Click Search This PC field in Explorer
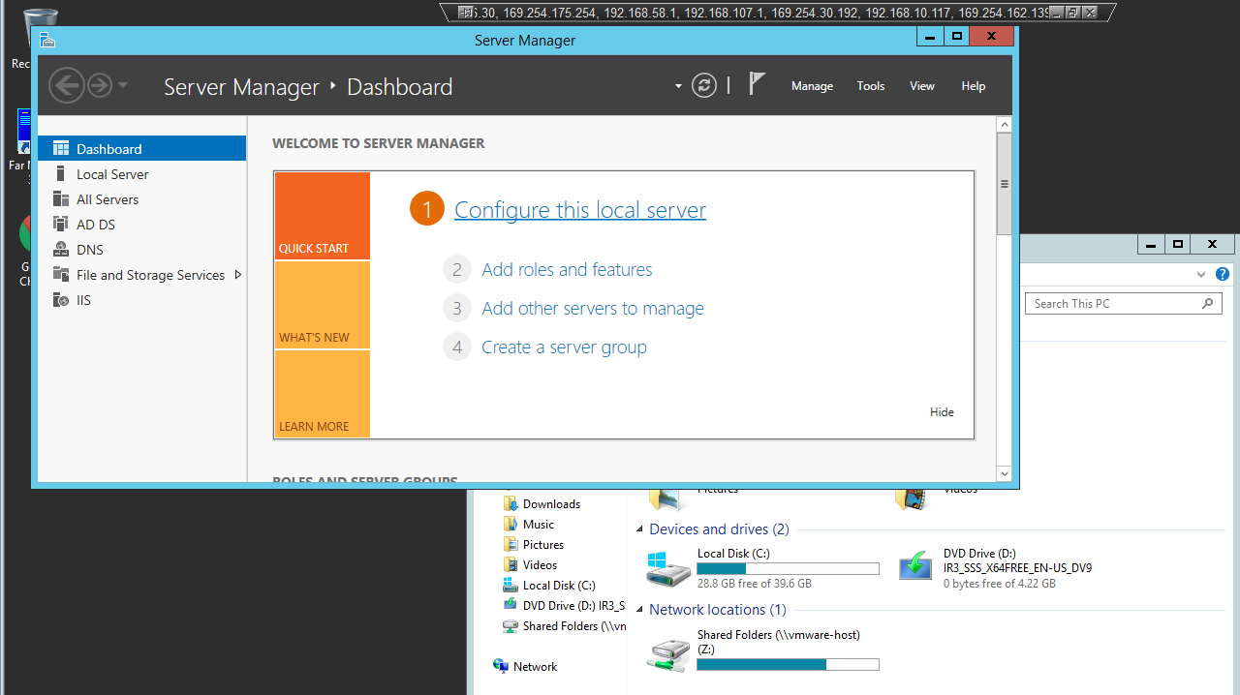 (1124, 304)
